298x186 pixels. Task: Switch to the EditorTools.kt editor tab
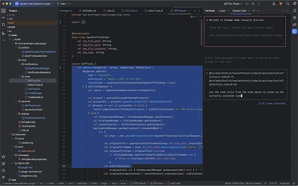coord(154,11)
